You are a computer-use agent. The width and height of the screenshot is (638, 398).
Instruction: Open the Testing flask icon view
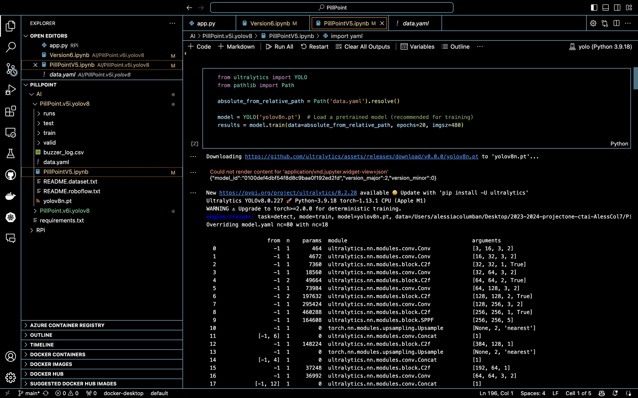tap(11, 154)
